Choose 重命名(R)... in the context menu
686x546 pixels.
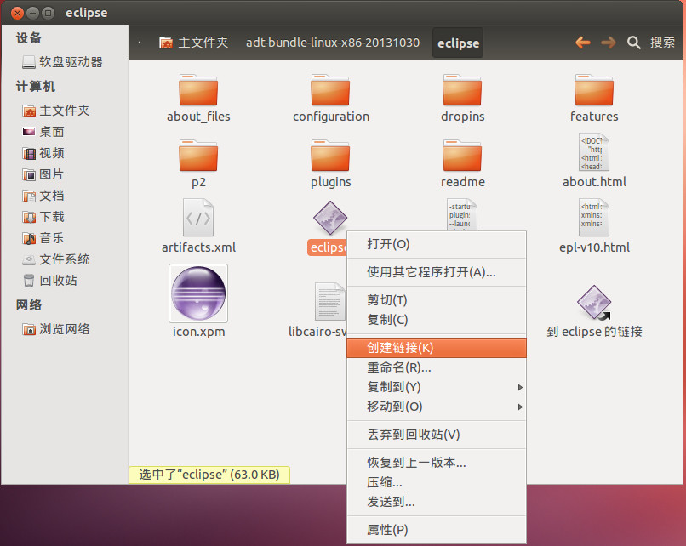436,367
